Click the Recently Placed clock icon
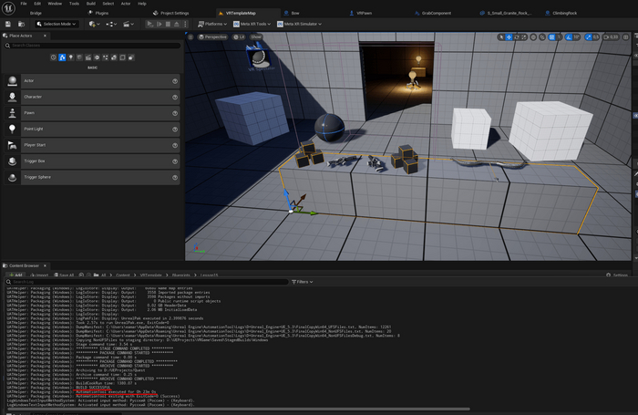The height and width of the screenshot is (415, 638). click(53, 57)
